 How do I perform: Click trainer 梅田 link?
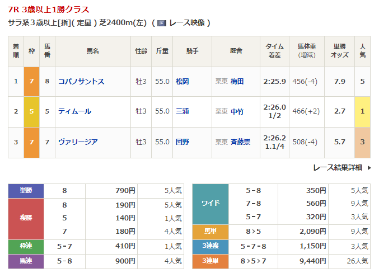point(237,82)
